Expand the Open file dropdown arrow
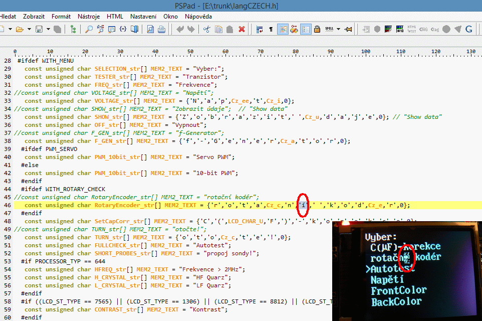 tap(29, 29)
